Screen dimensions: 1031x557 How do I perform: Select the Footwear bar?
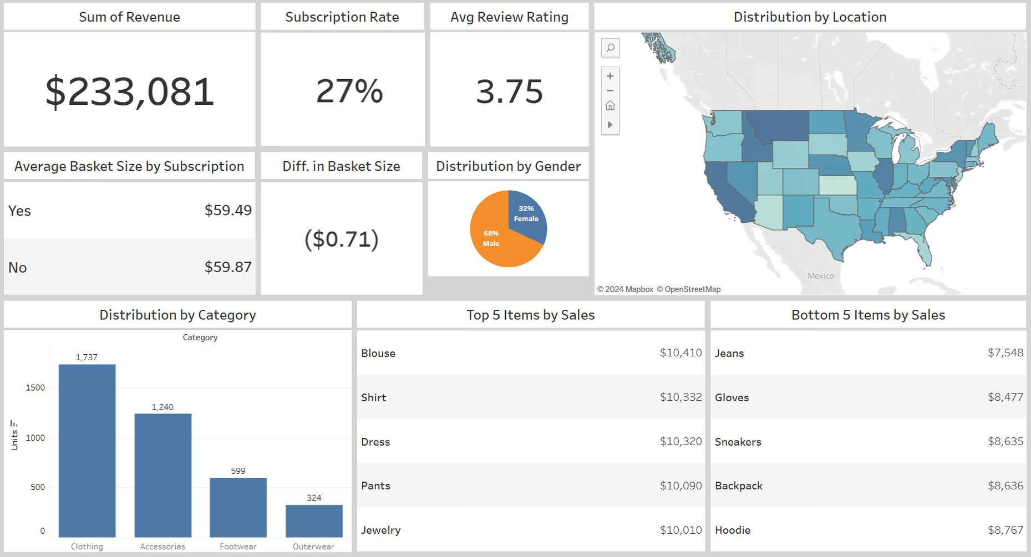pos(238,507)
